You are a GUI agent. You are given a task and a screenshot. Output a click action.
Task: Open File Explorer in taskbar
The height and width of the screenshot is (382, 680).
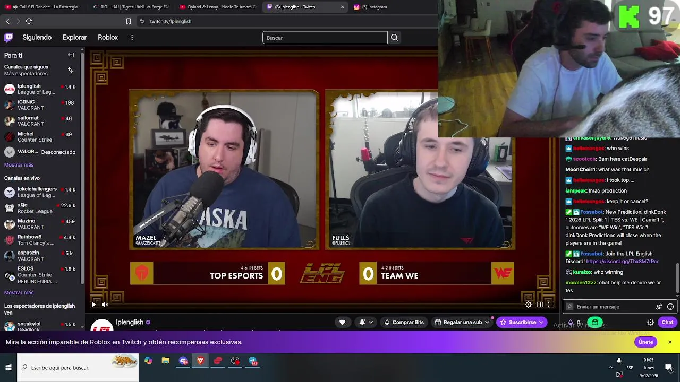[x=166, y=361]
